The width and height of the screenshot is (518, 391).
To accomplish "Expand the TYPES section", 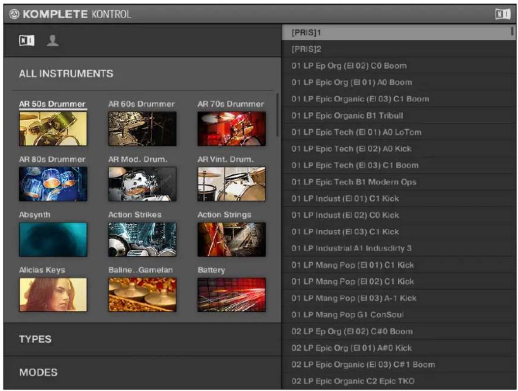I will (142, 339).
